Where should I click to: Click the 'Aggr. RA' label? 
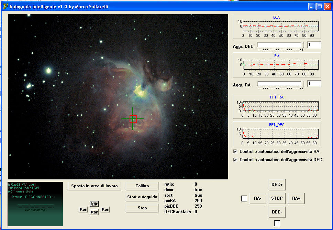(242, 85)
